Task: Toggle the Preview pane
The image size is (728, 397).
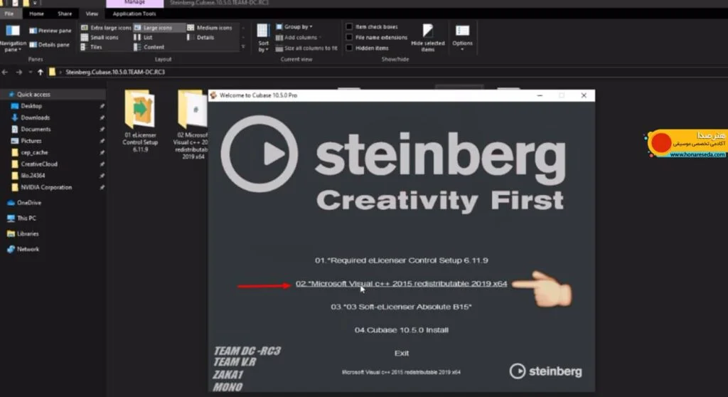Action: (50, 31)
